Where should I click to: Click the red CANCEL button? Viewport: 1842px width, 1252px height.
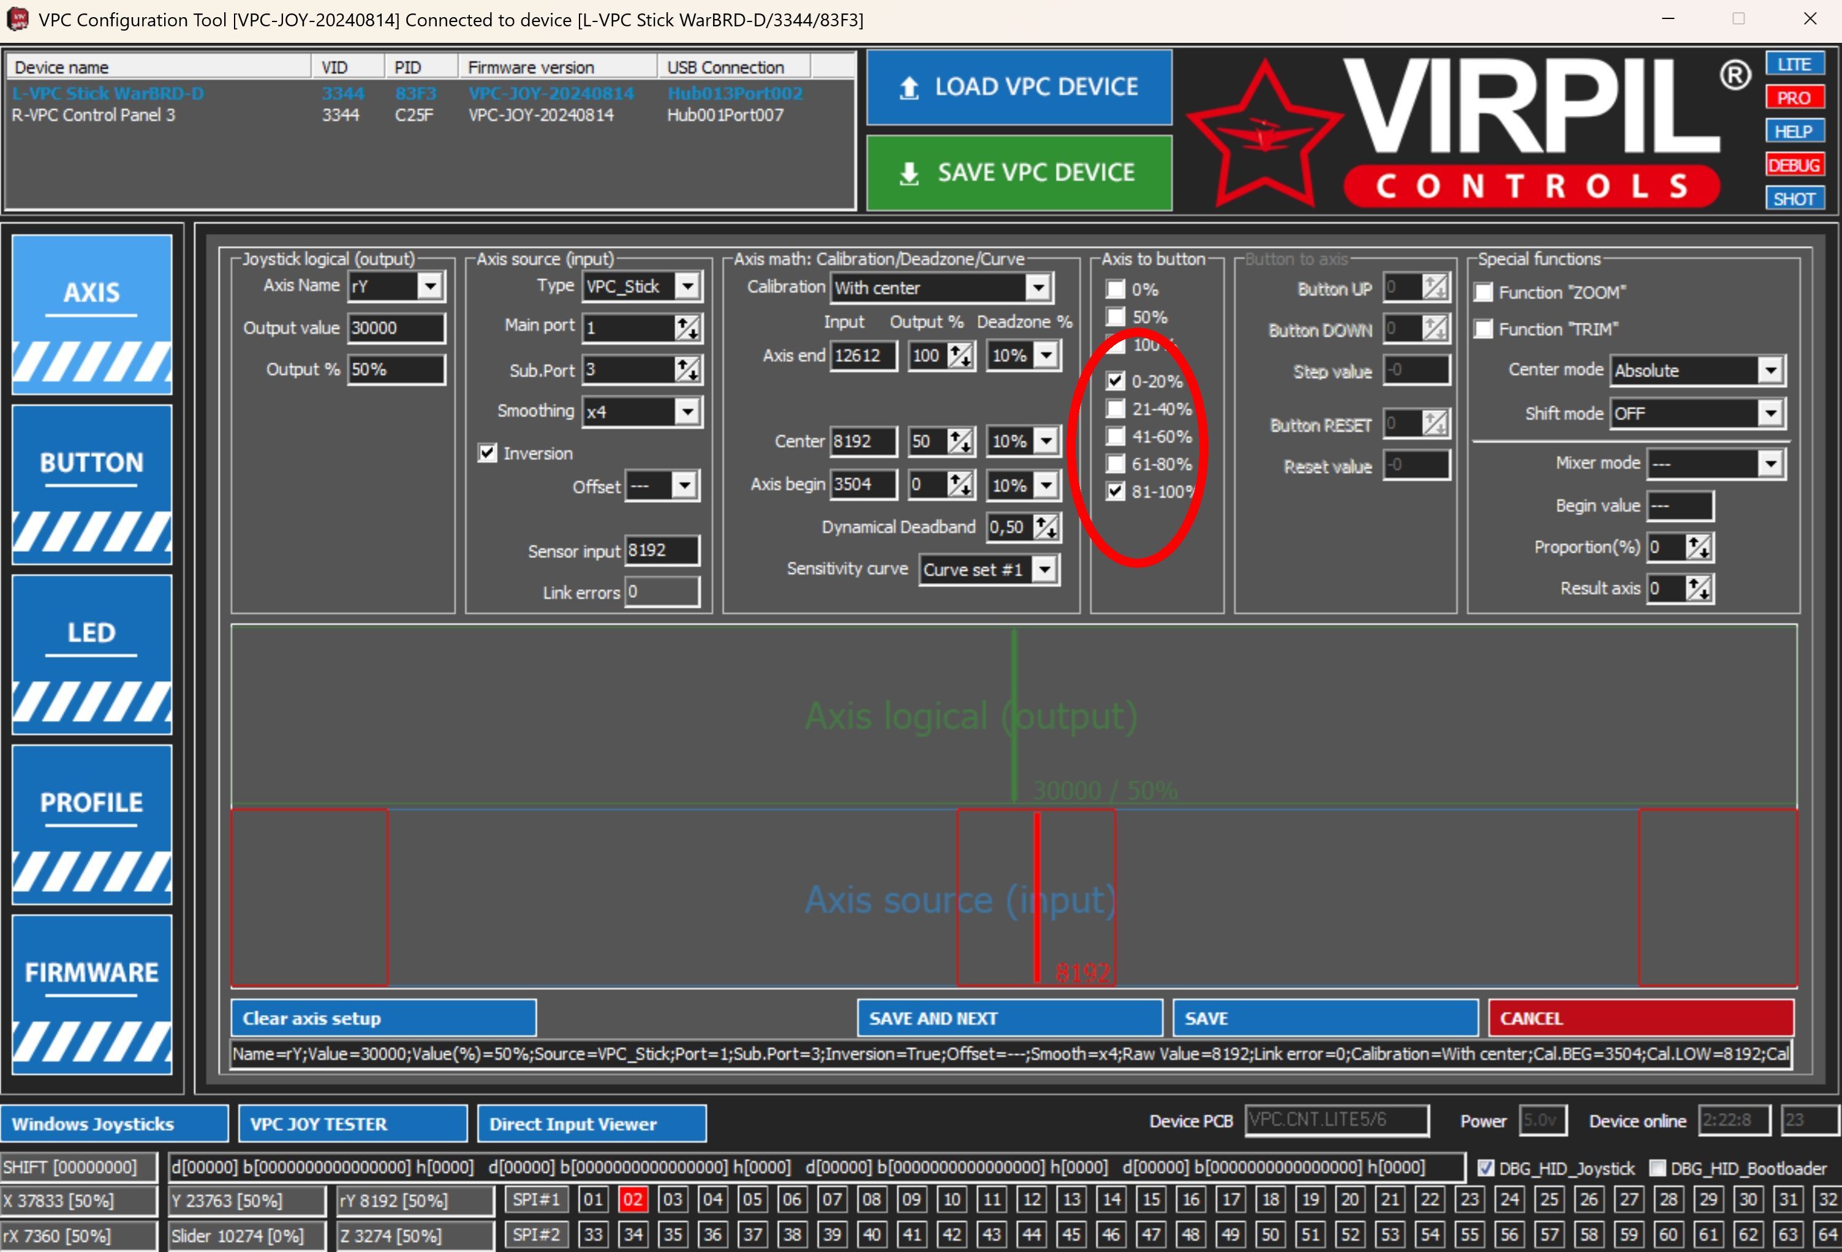[x=1640, y=1018]
